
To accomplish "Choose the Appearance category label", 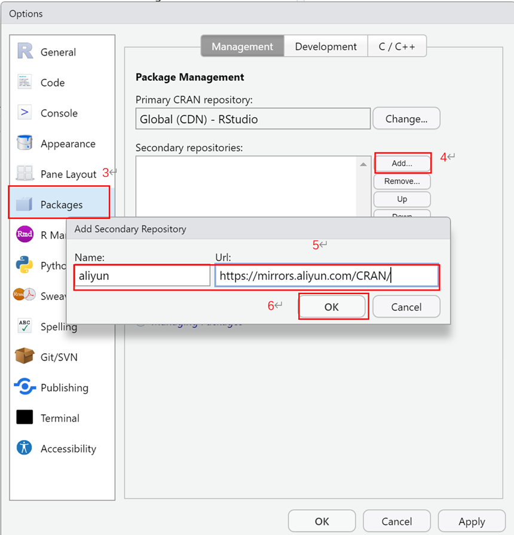I will (68, 143).
